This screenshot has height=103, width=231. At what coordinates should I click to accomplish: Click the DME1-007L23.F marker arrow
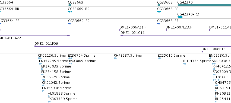166,30
